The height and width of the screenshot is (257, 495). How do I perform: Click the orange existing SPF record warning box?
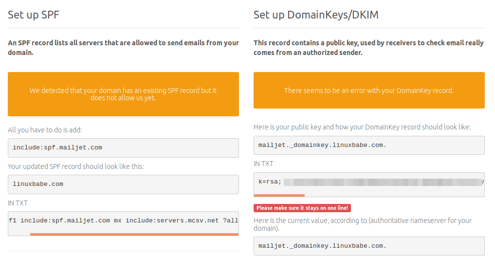[x=123, y=94]
